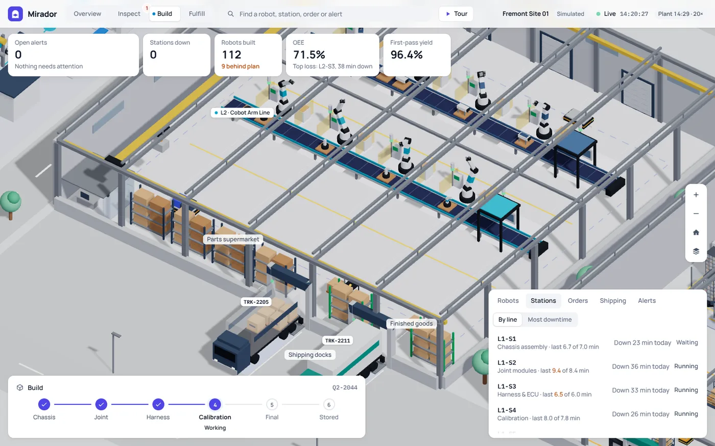Viewport: 715px width, 446px height.
Task: Select step 5 Final circle
Action: (x=272, y=405)
